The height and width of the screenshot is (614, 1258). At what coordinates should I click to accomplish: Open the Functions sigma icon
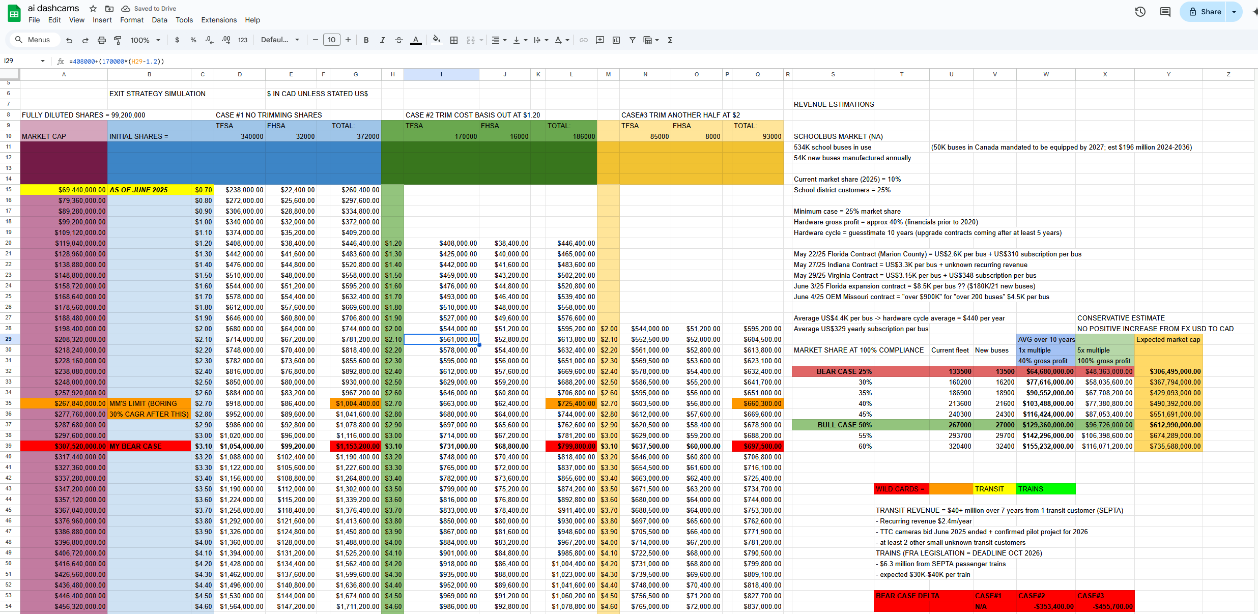pos(670,40)
